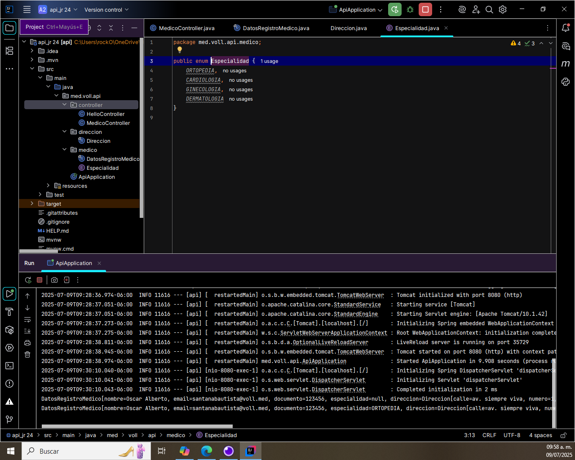This screenshot has height=460, width=575.
Task: Open the Structure tool window
Action: click(x=9, y=51)
